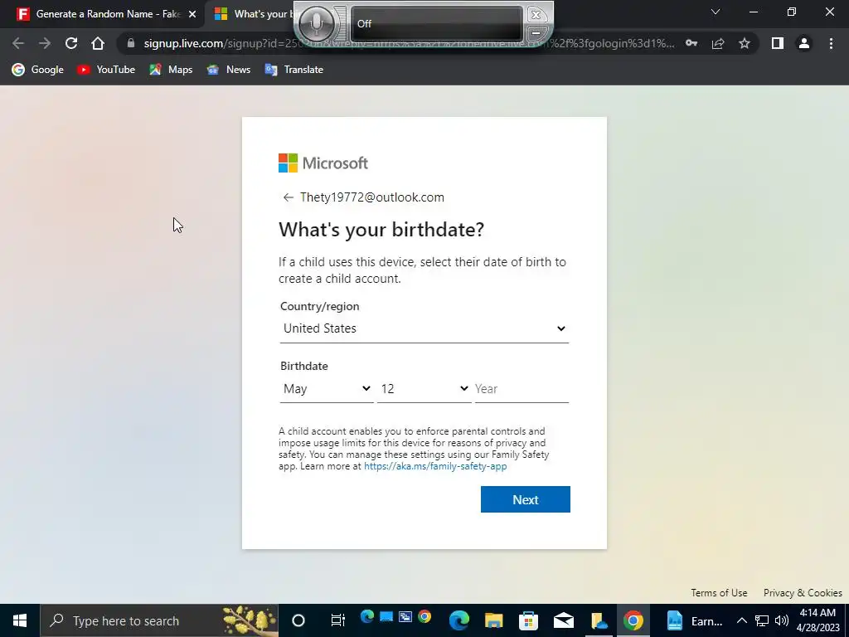This screenshot has width=849, height=637.
Task: Open File Explorer from taskbar
Action: click(x=494, y=620)
